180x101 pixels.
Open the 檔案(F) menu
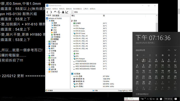tap(48, 9)
